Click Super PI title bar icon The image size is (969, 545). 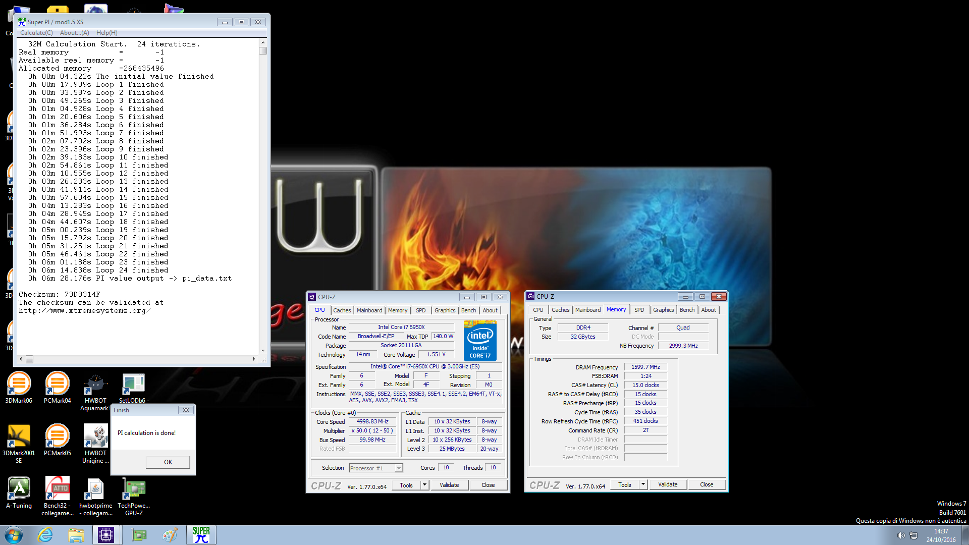pyautogui.click(x=21, y=22)
